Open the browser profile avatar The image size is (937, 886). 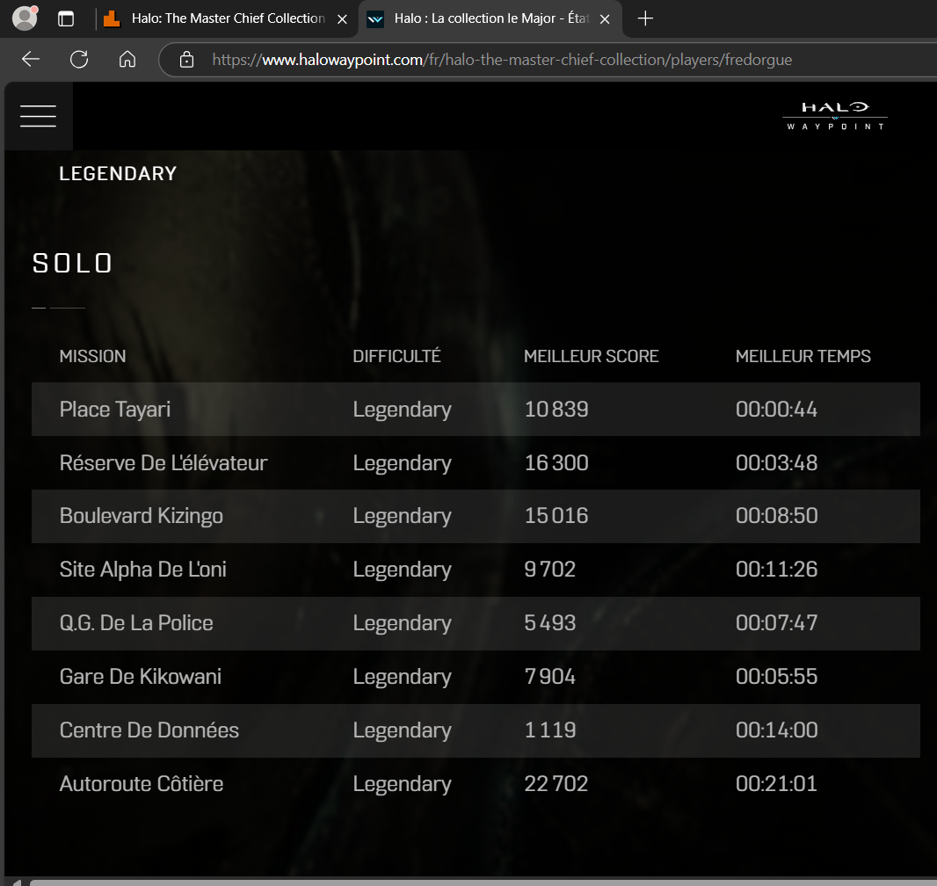coord(25,18)
